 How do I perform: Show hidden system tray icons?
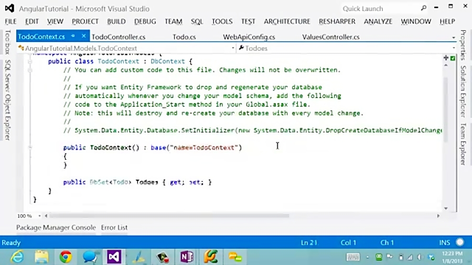(x=368, y=257)
